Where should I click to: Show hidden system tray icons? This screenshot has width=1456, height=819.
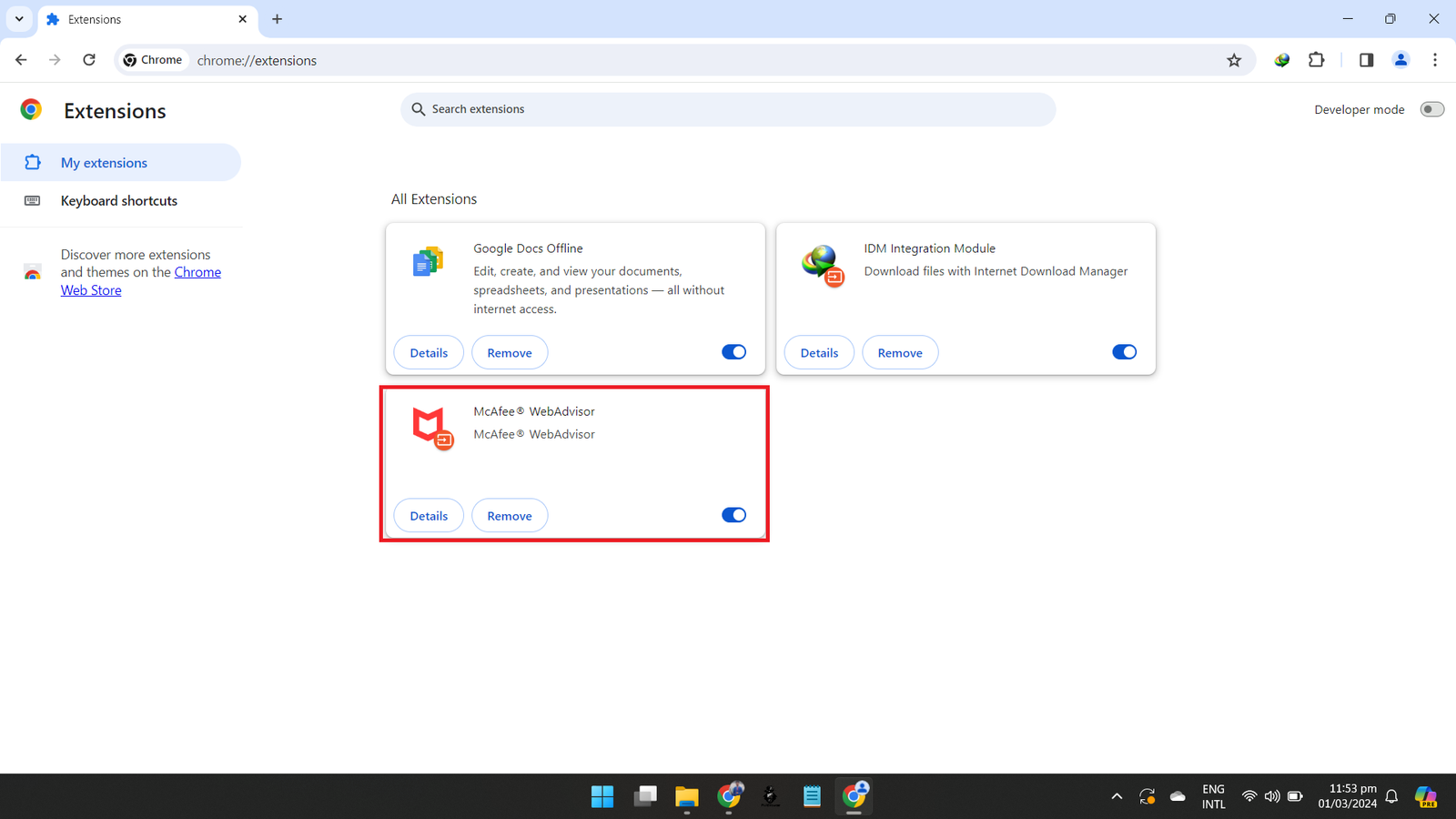[1117, 797]
